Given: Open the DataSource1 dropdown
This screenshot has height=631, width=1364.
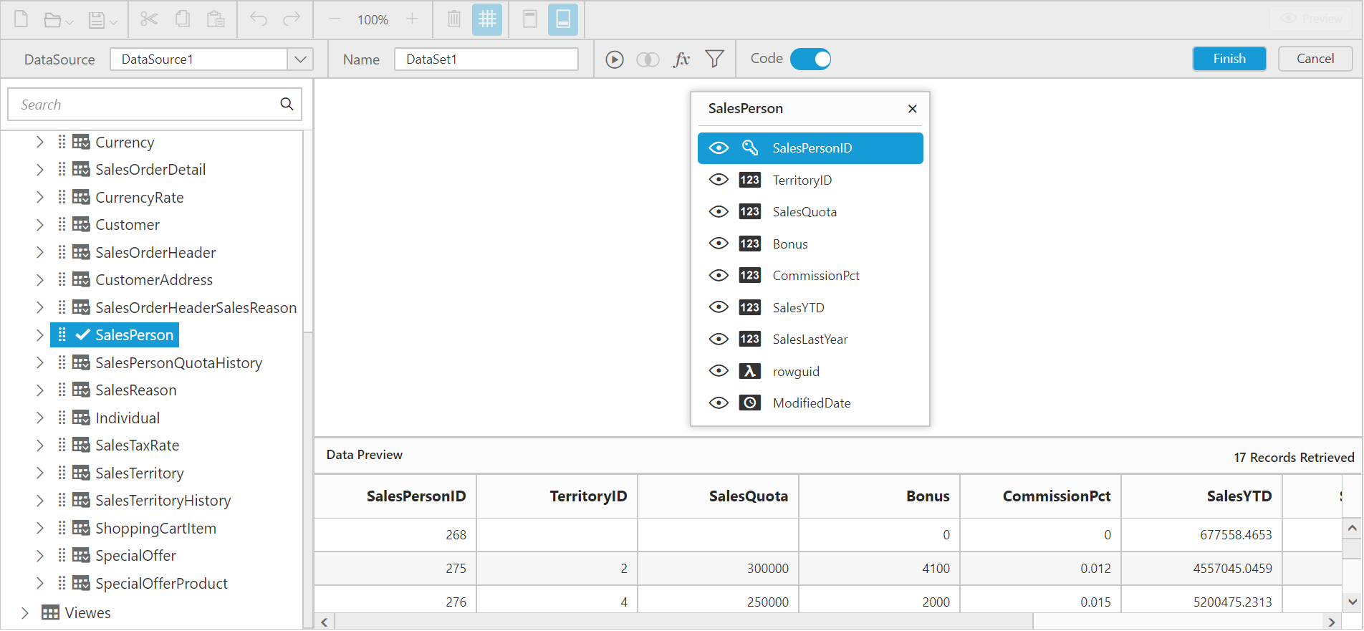Looking at the screenshot, I should 300,59.
